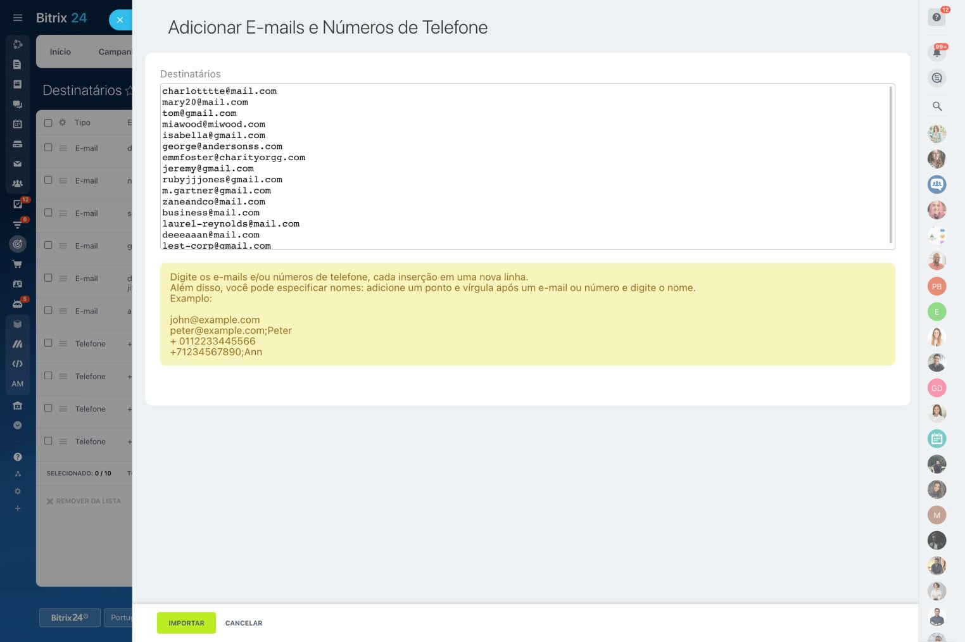Open Calendar from the left sidebar
This screenshot has width=965, height=642.
pos(18,124)
